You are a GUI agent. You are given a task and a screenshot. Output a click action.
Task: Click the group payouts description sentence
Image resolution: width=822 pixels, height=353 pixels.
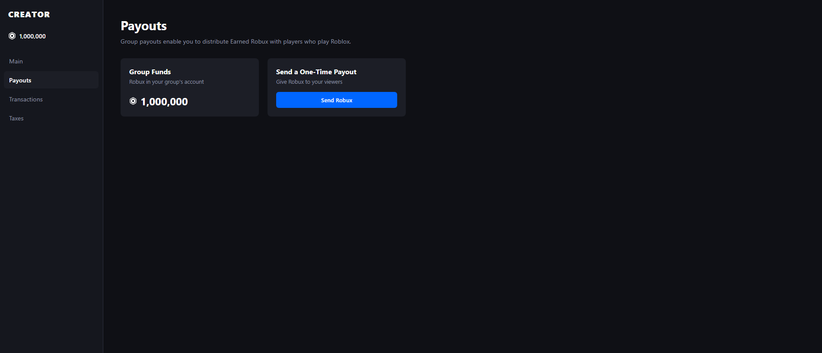coord(236,41)
